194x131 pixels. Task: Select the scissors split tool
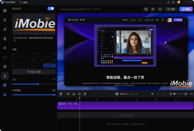pyautogui.click(x=74, y=94)
